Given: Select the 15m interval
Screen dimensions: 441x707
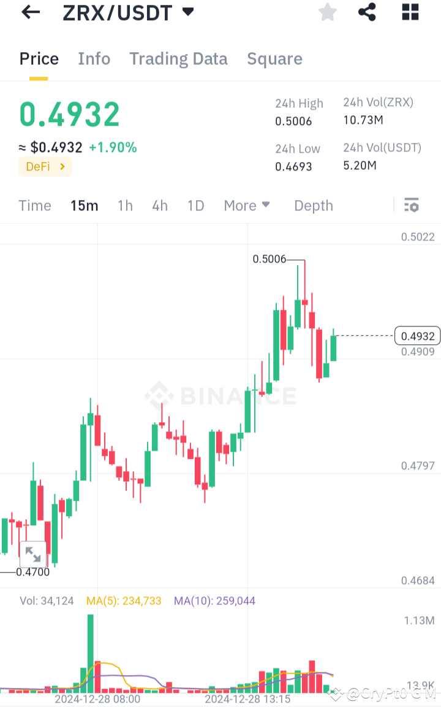Looking at the screenshot, I should pyautogui.click(x=84, y=206).
